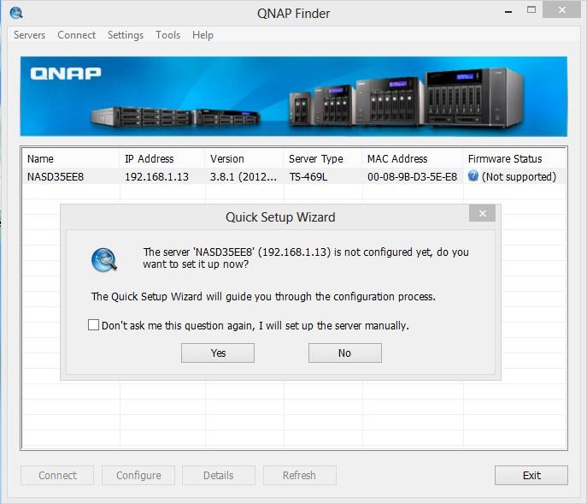Click the Exit button

point(531,475)
